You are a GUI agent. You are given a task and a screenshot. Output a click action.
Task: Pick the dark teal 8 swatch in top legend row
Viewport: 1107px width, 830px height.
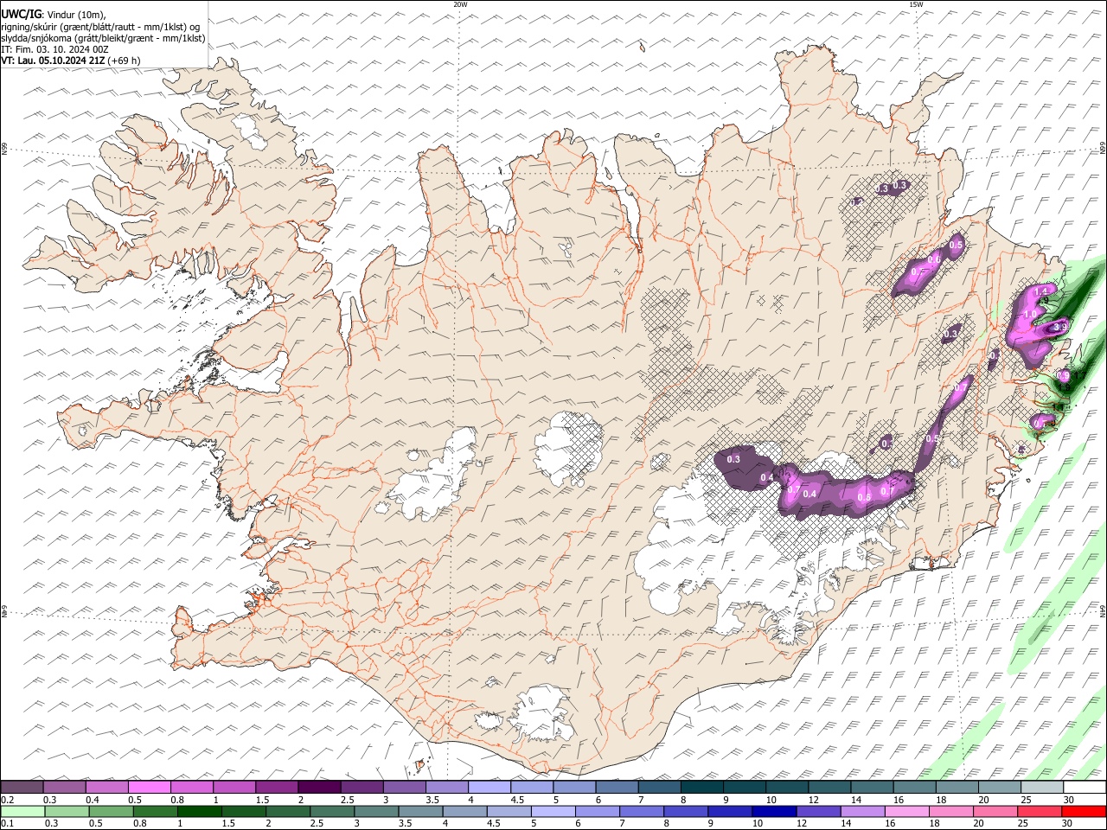coord(702,788)
